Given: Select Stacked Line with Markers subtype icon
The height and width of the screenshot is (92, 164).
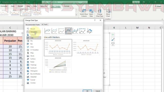Looking at the screenshot, I should (x=75, y=31).
